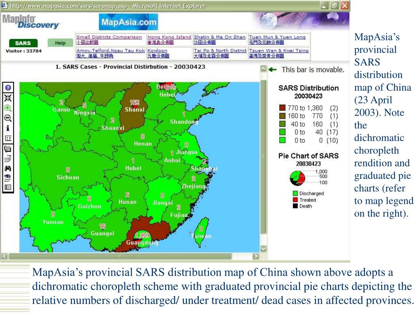Open the layer stack icon
The height and width of the screenshot is (315, 420).
pos(8,159)
